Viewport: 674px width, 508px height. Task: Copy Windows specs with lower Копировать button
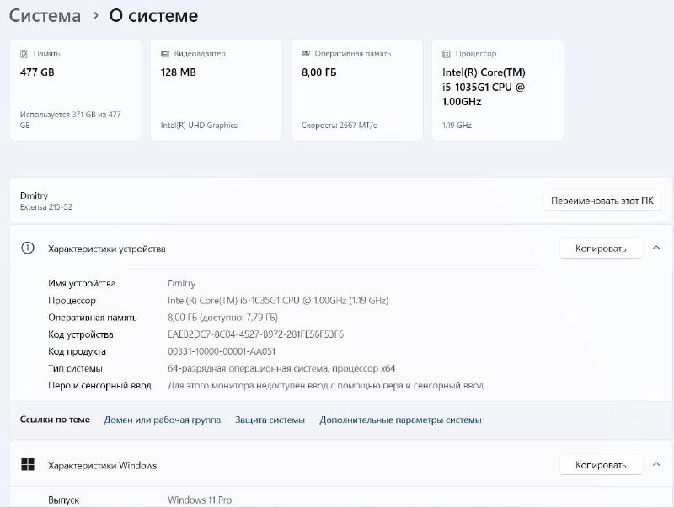click(601, 464)
